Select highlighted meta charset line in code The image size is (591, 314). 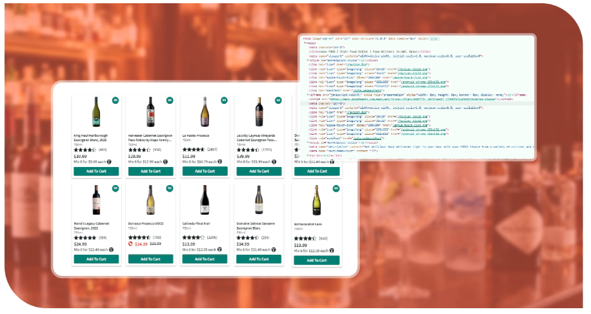point(417,104)
